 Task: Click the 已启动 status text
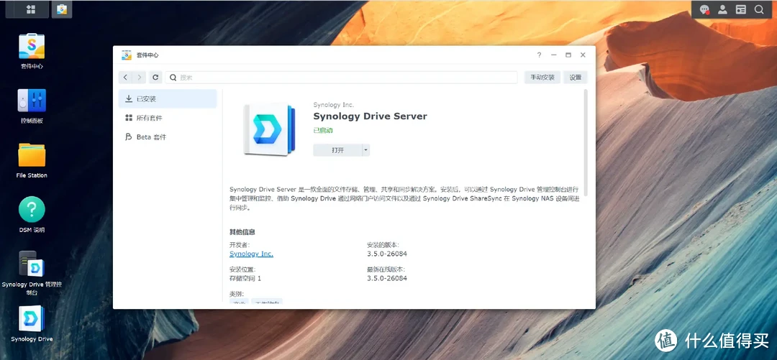pos(323,130)
